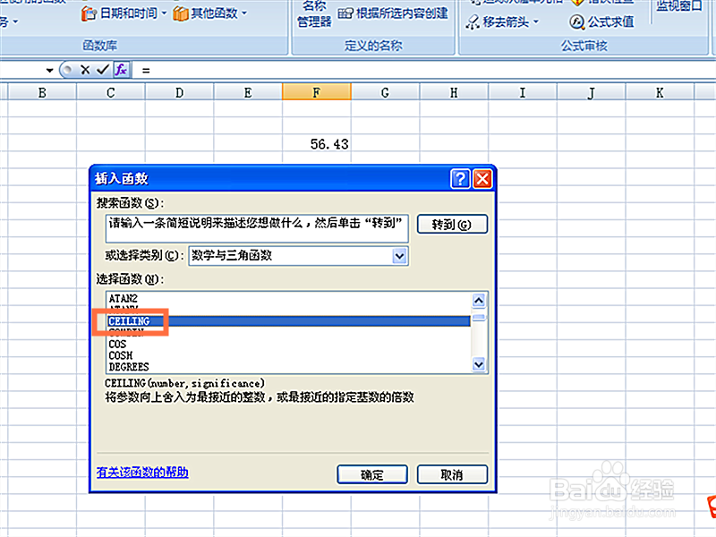This screenshot has width=716, height=537.
Task: Click the 其他函数 (More Functions) icon
Action: (x=181, y=13)
